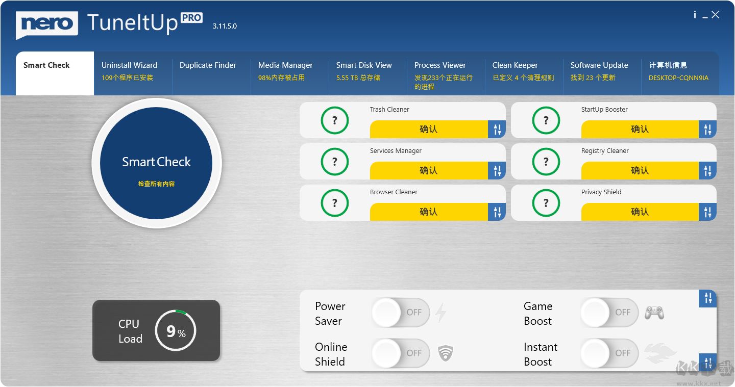This screenshot has width=735, height=387.
Task: Open the Process Viewer tab
Action: pyautogui.click(x=446, y=73)
